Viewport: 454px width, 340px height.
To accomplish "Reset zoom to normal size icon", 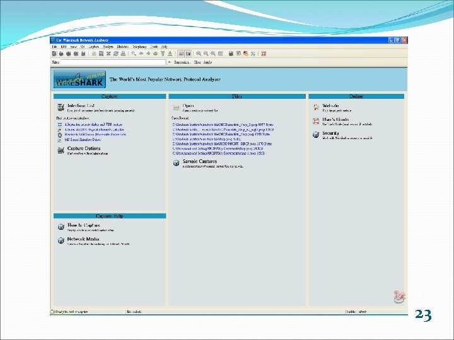I will tap(213, 54).
